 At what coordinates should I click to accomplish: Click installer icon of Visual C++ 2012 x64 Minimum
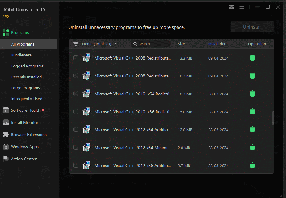point(87,147)
